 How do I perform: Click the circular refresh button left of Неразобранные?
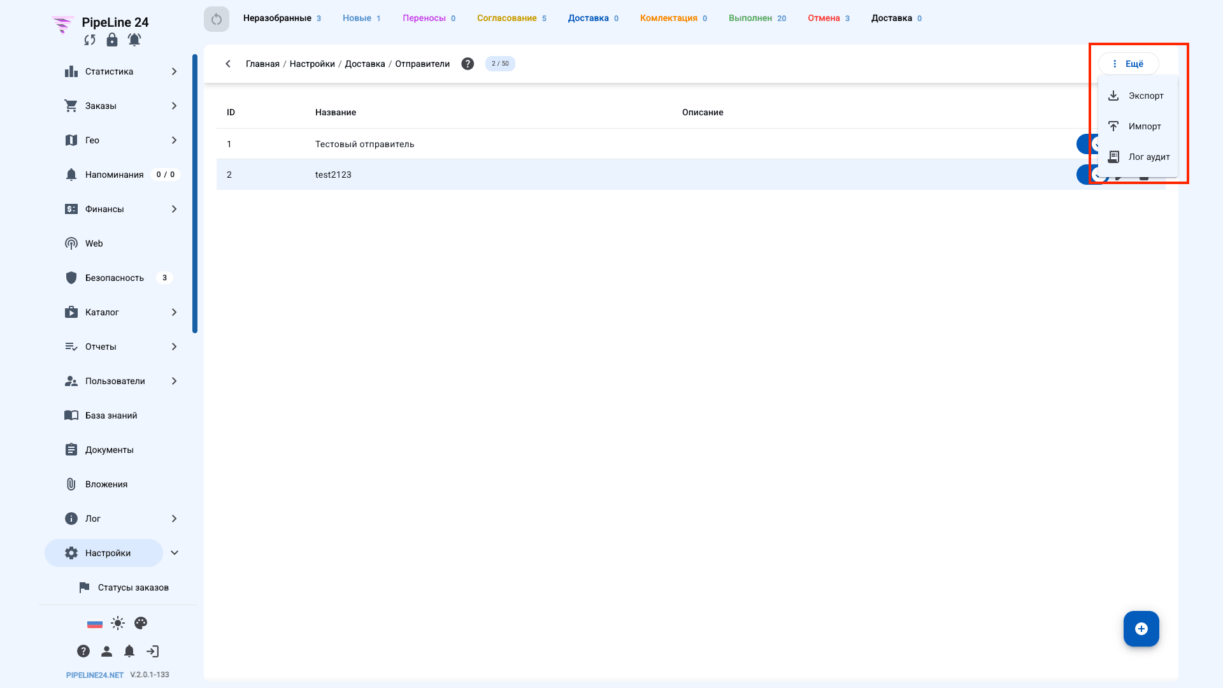pos(217,19)
